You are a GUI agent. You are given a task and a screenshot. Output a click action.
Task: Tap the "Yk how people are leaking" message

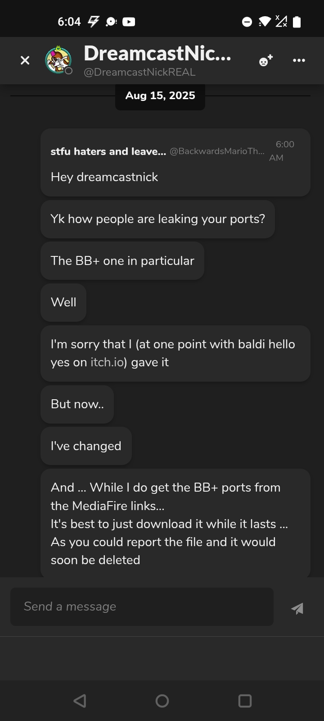pos(157,219)
